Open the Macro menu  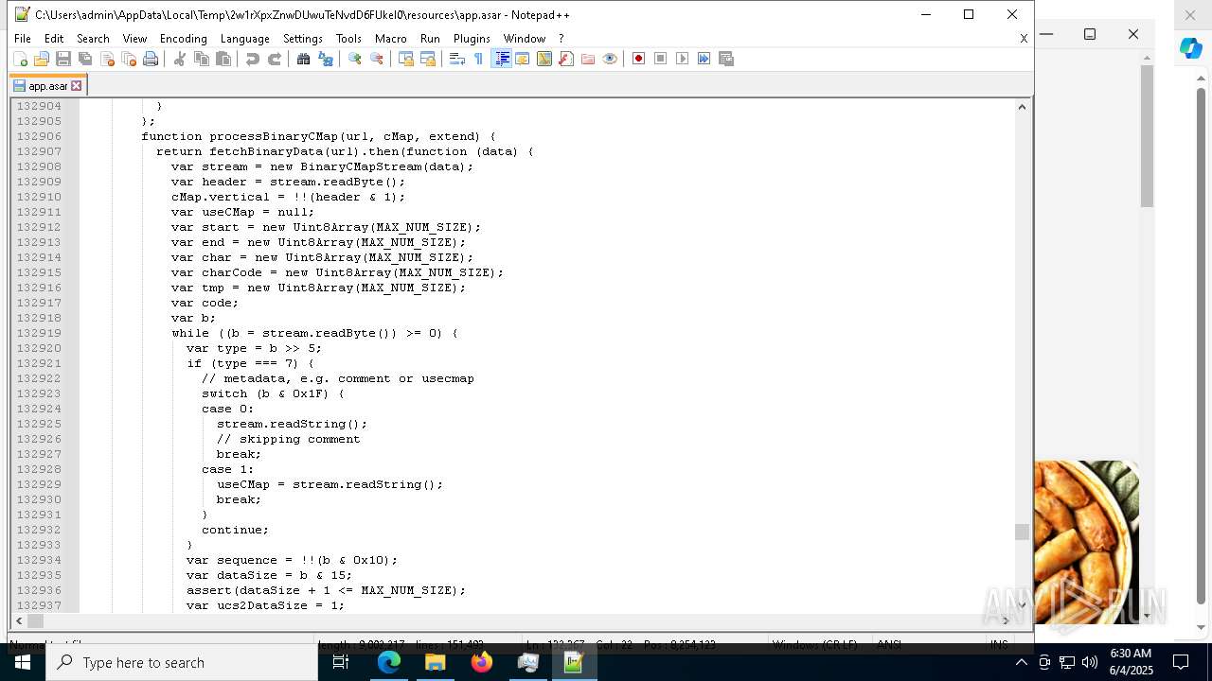(x=390, y=39)
